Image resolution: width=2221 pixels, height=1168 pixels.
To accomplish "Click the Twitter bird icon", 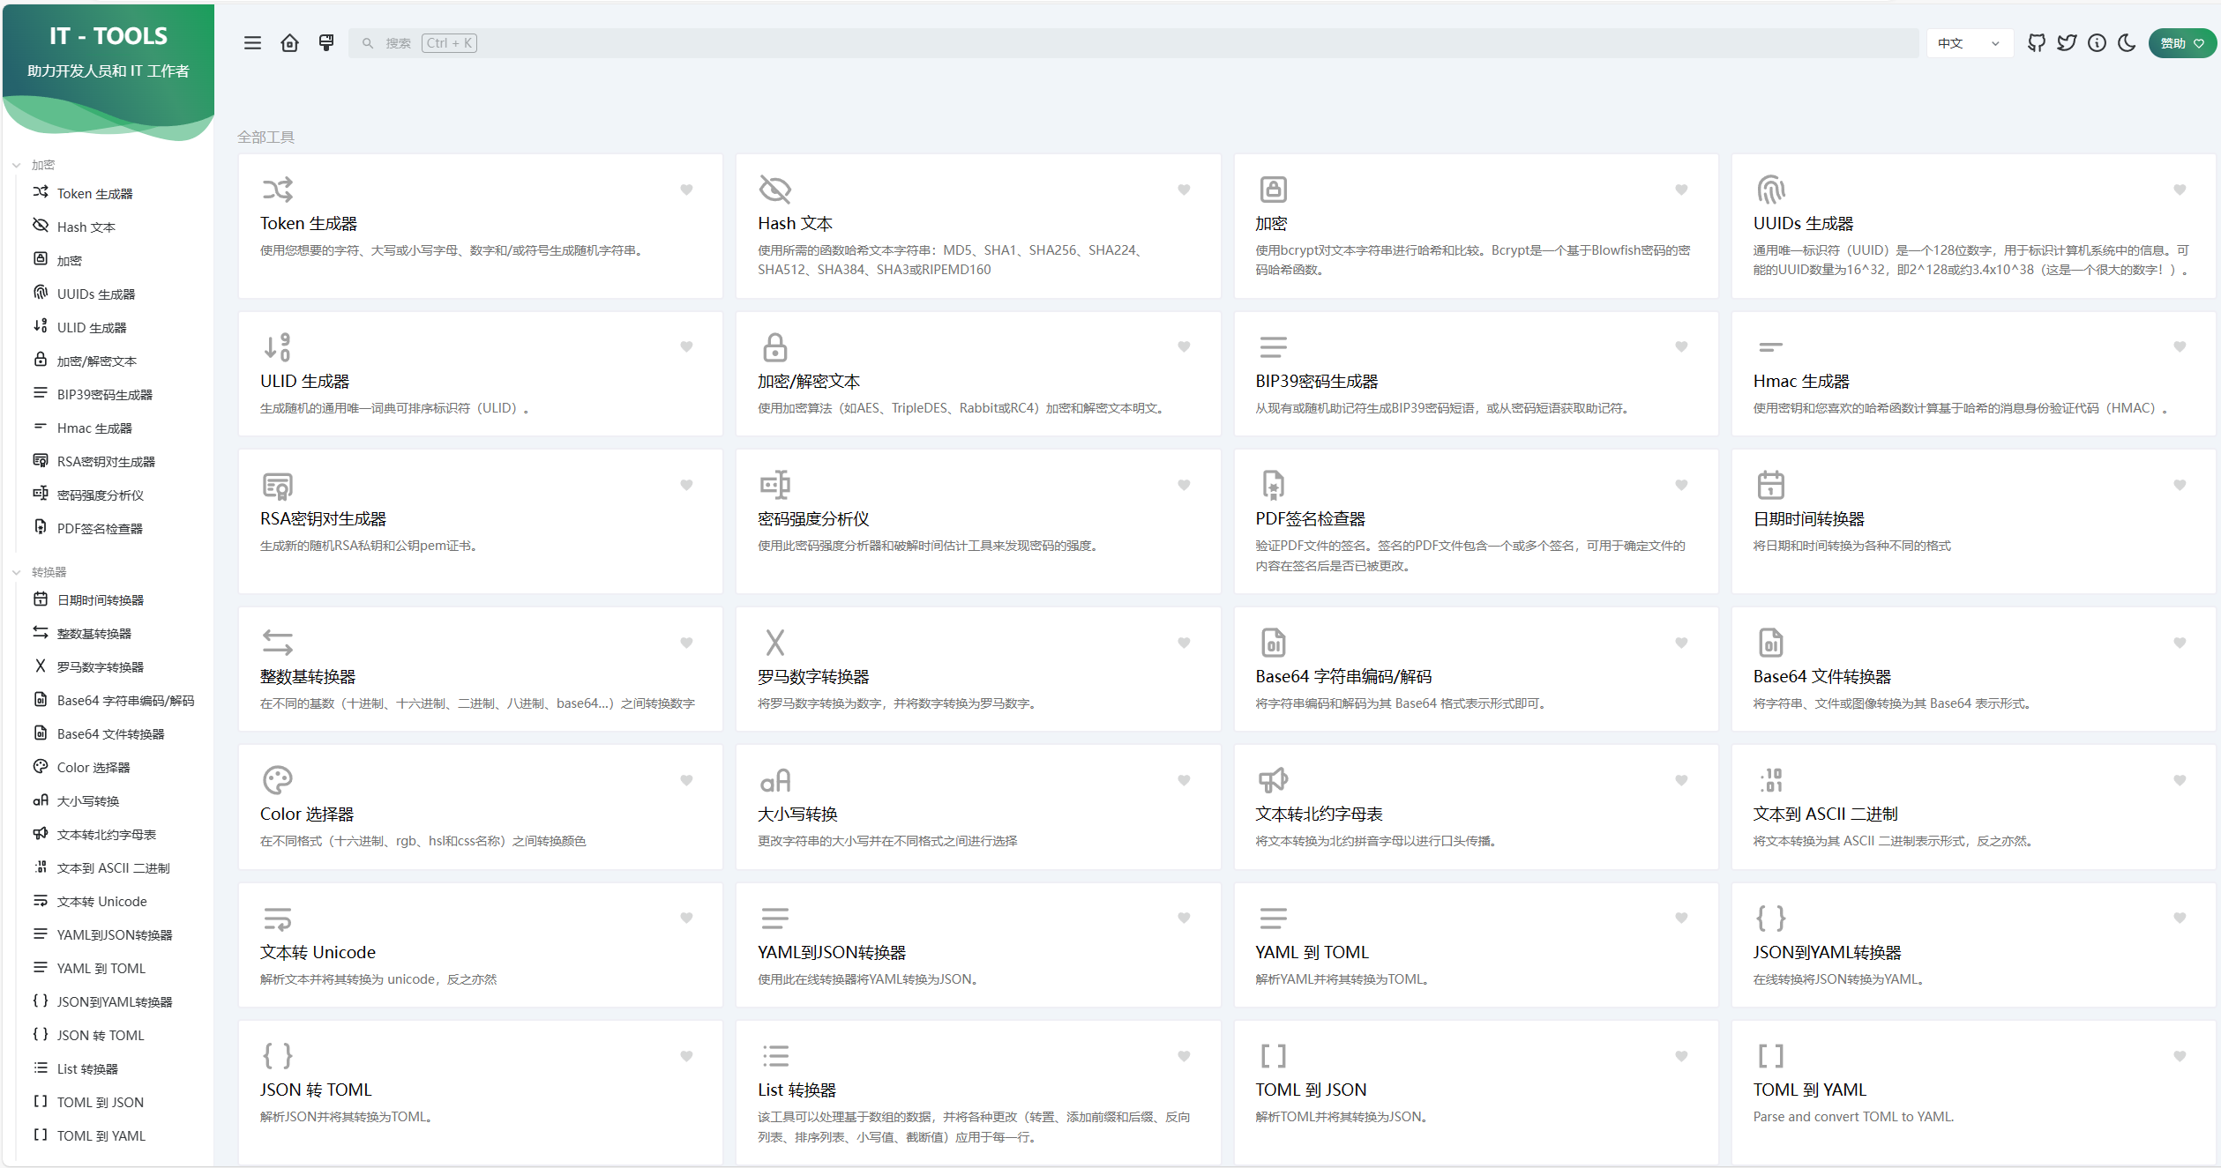I will point(2067,43).
